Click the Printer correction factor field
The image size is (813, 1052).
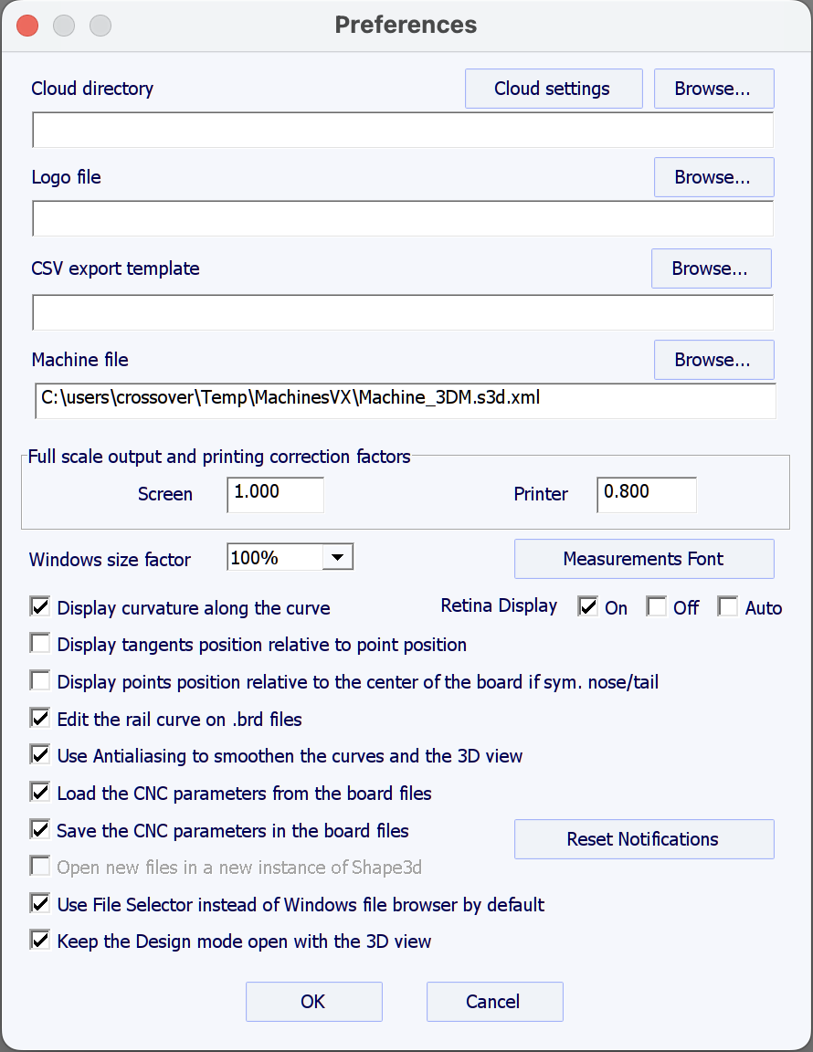point(646,493)
